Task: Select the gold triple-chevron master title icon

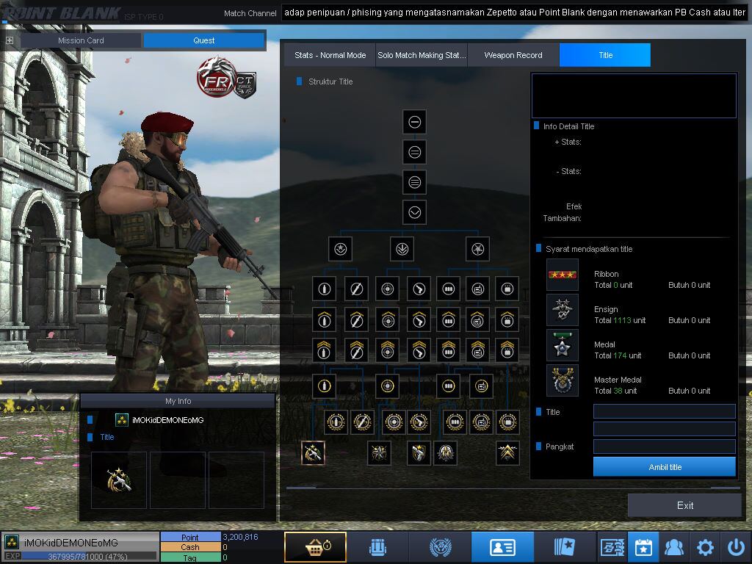Action: [x=507, y=452]
